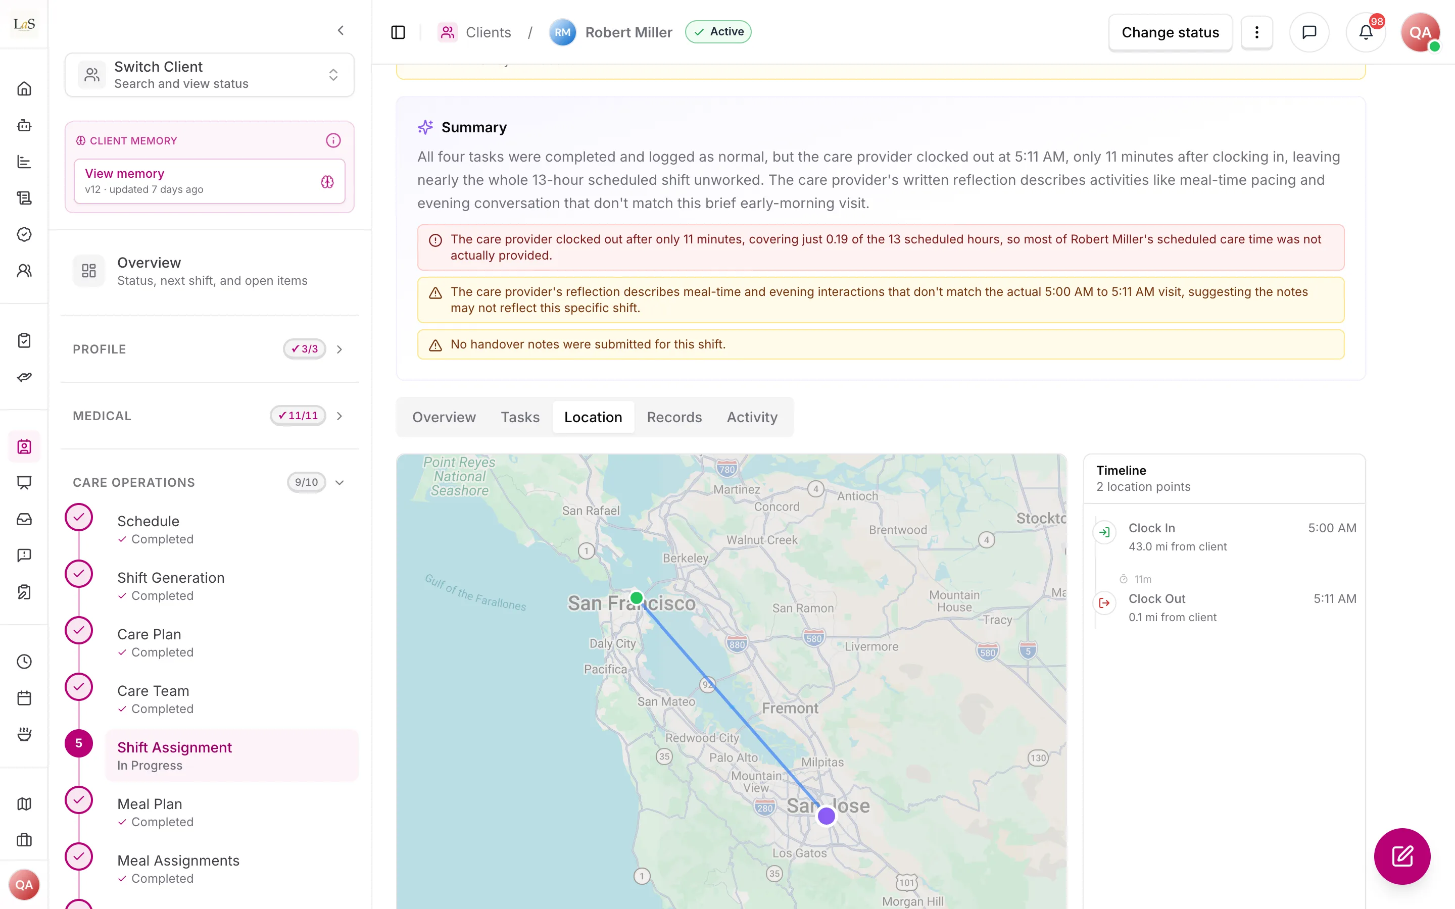The image size is (1455, 909).
Task: Click the floating edit compose button
Action: click(1402, 856)
